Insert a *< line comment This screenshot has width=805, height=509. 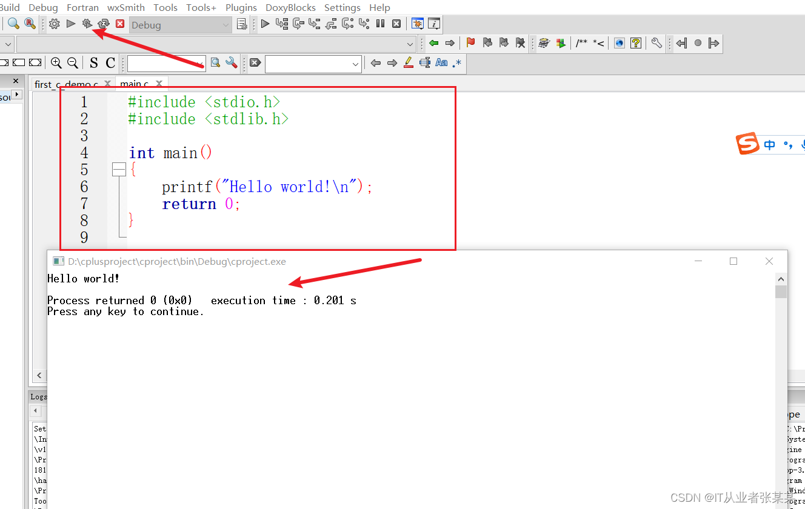click(598, 43)
